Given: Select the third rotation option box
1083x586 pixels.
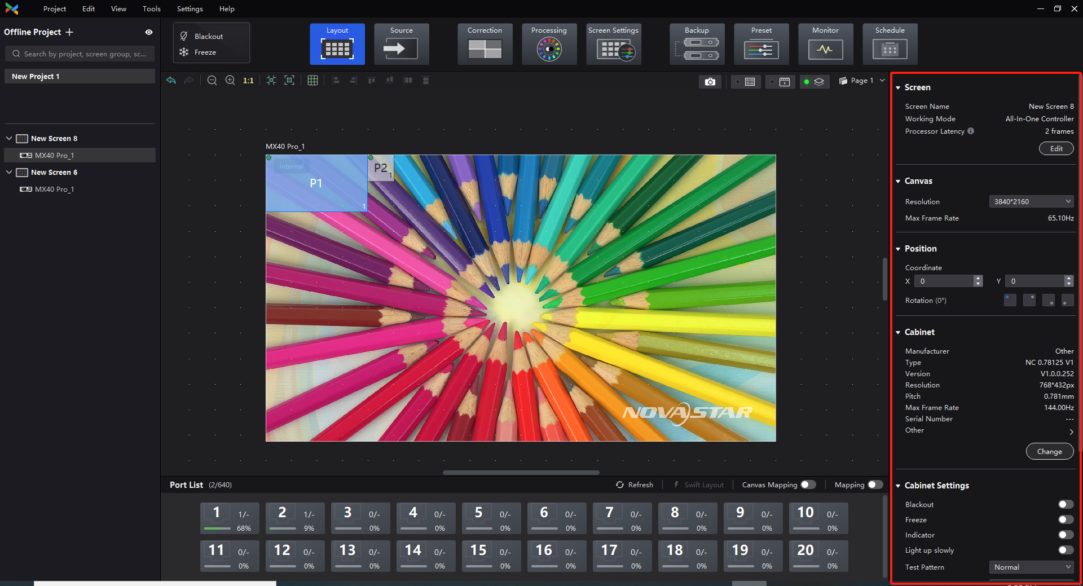Looking at the screenshot, I should pos(1048,300).
